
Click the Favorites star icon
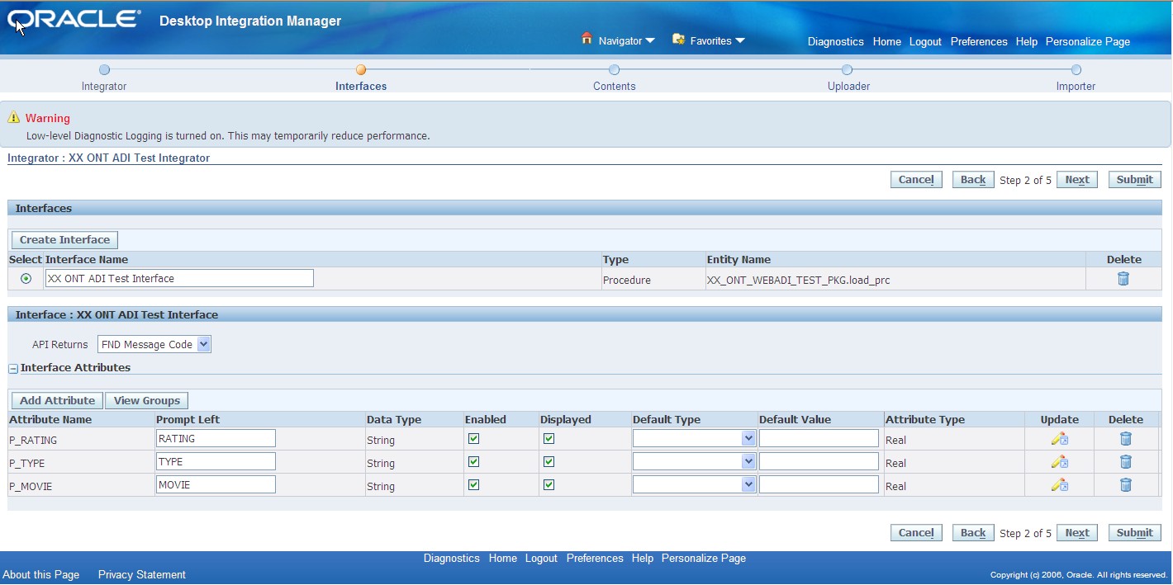pyautogui.click(x=677, y=38)
